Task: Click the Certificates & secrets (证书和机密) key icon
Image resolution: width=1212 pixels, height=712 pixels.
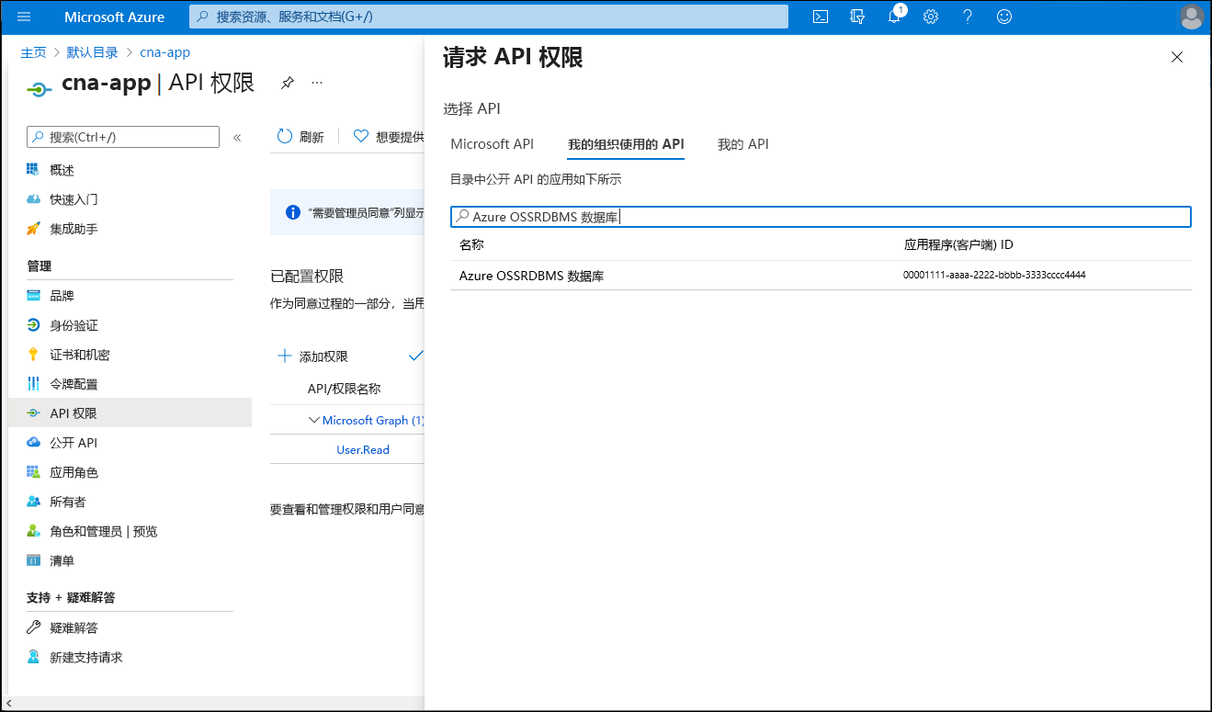Action: (x=33, y=355)
